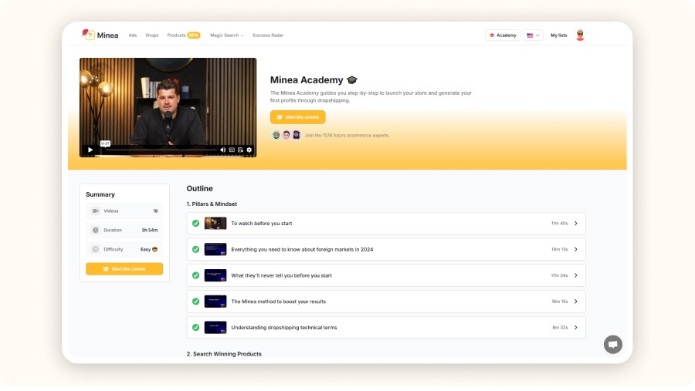The height and width of the screenshot is (391, 695).
Task: Click the Difficulty icon in Summary
Action: click(95, 249)
